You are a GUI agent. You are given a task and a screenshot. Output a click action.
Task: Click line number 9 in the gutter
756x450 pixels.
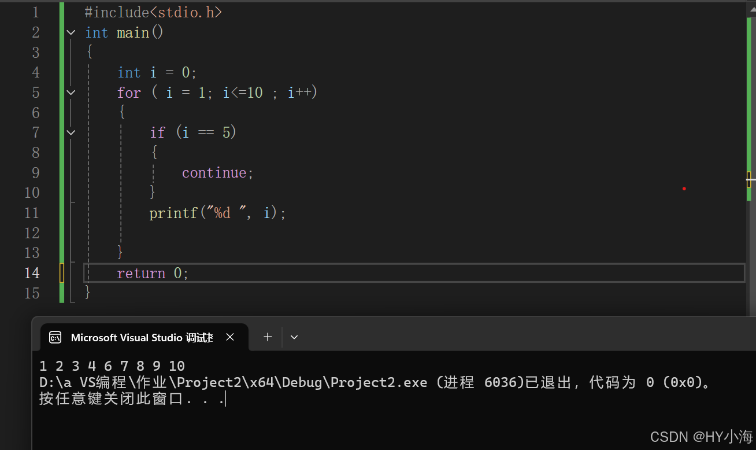pos(36,172)
